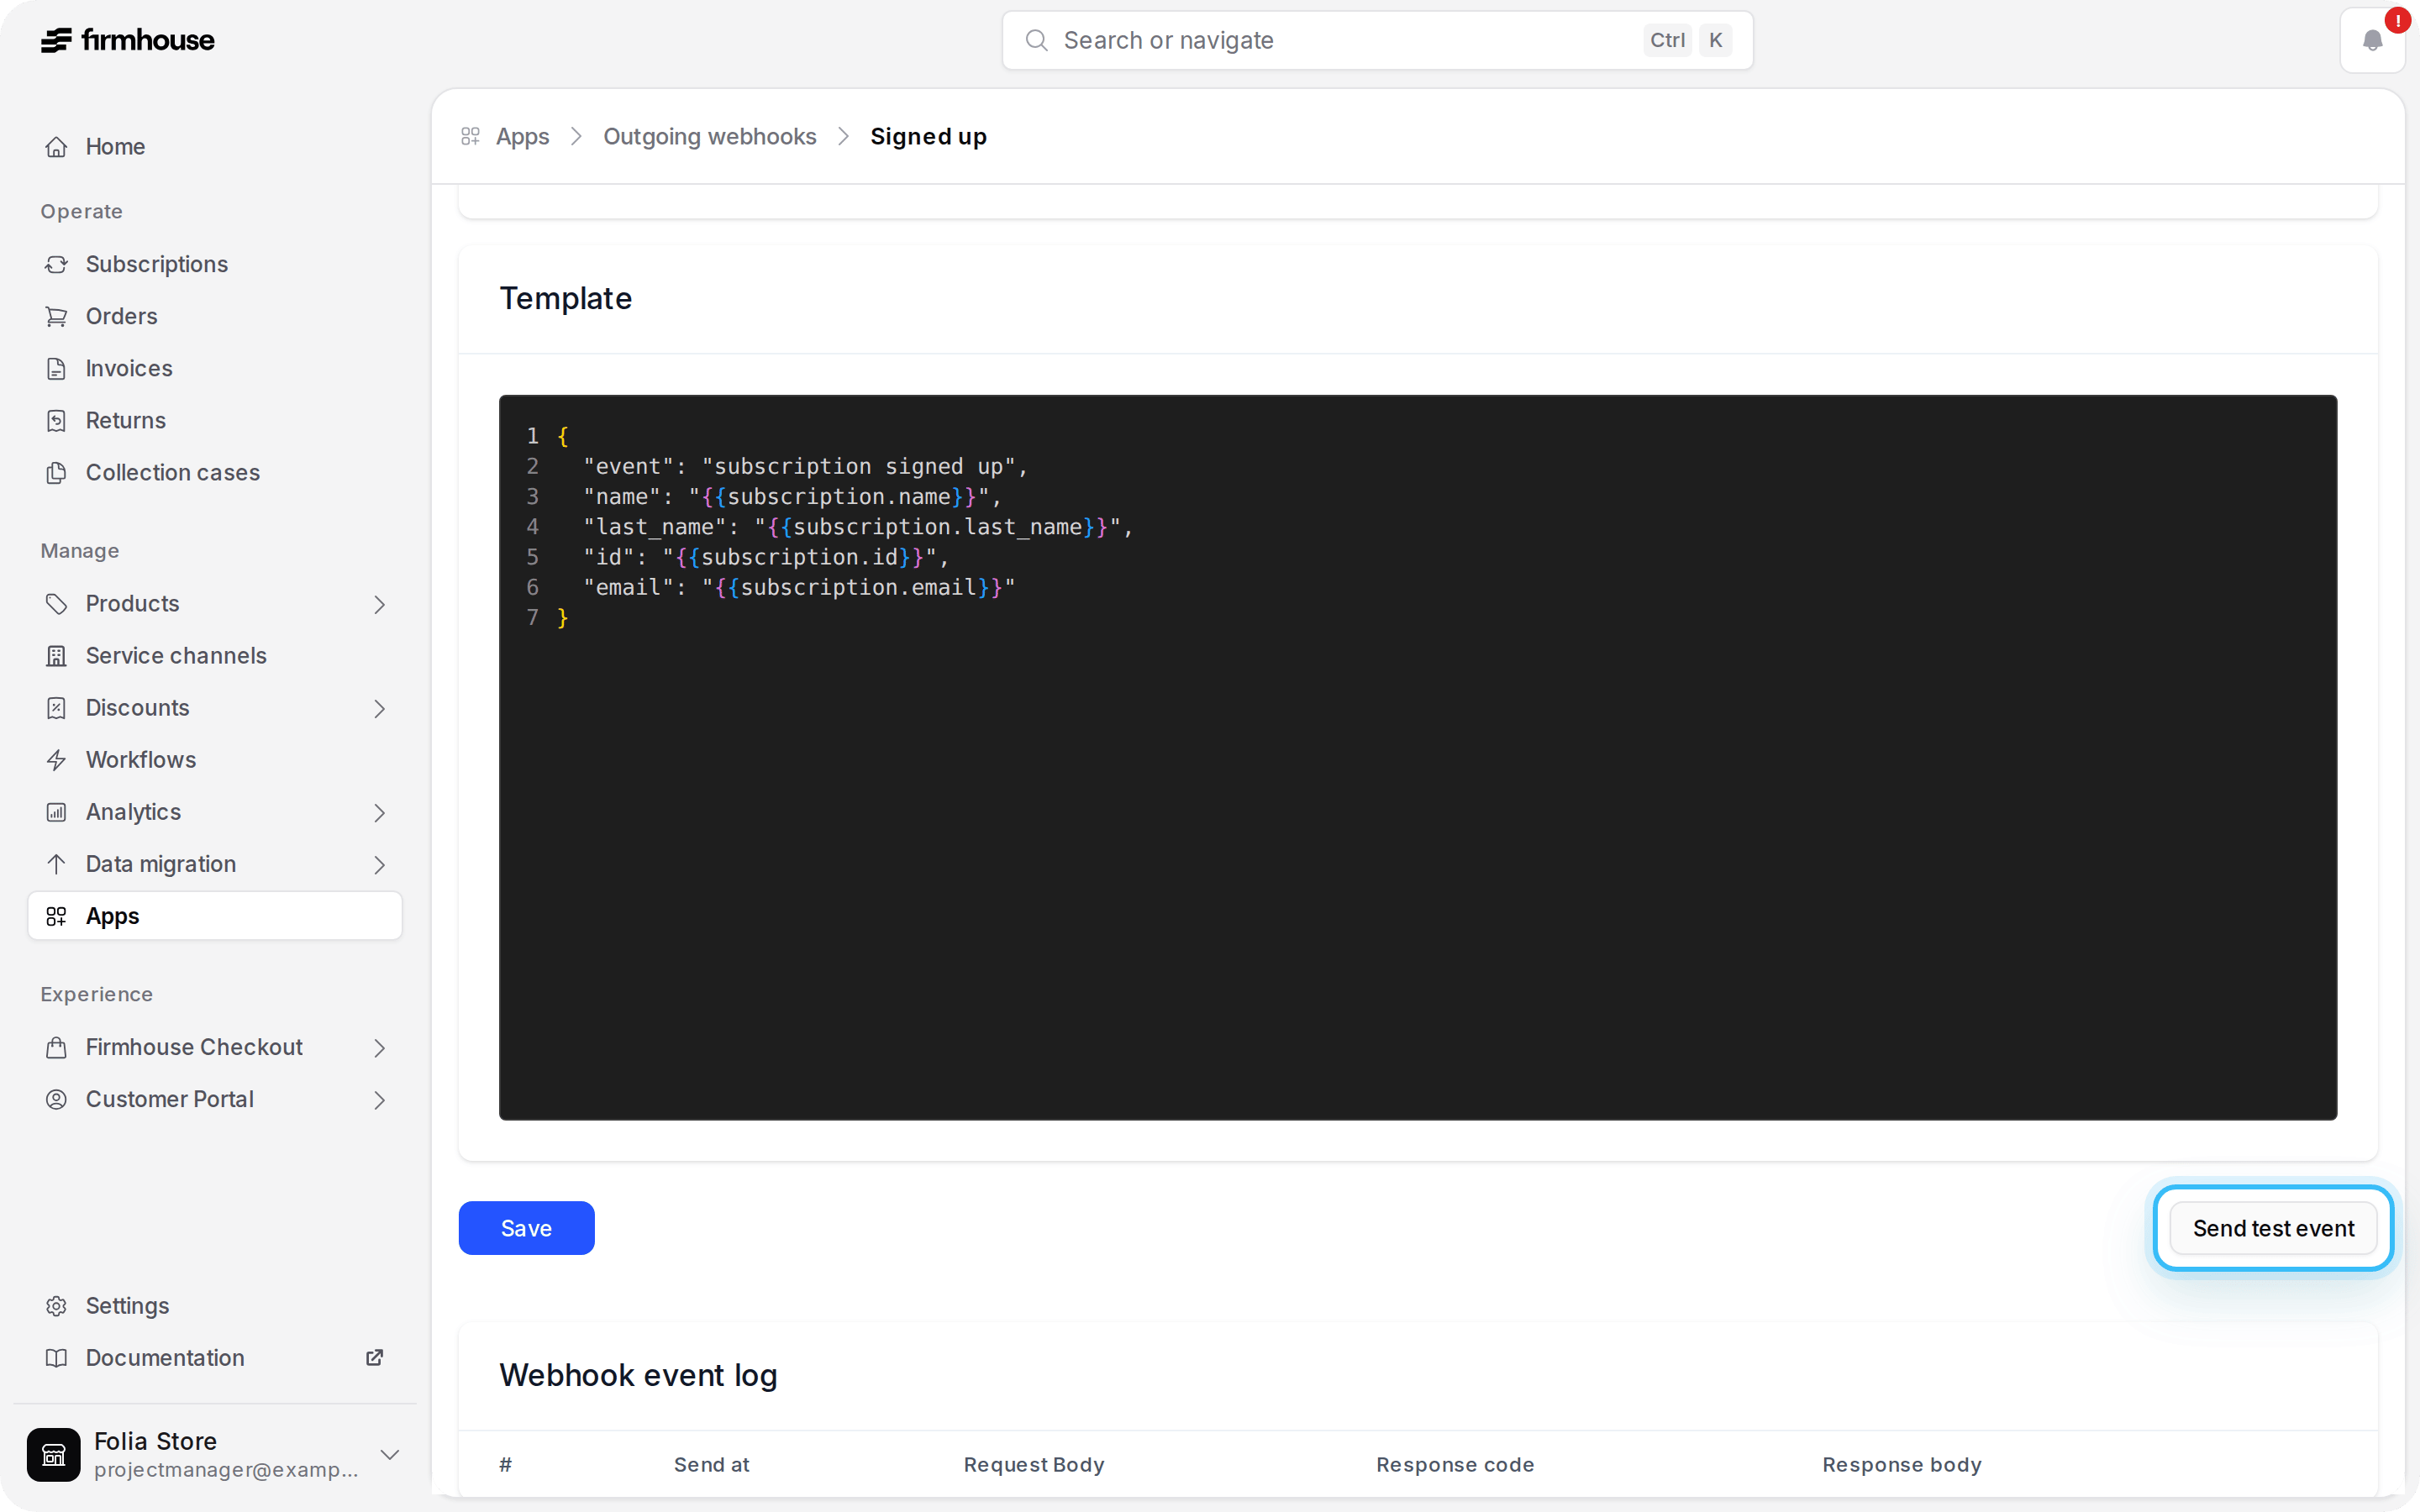Expand the Analytics submenu chevron
This screenshot has width=2420, height=1512.
[379, 812]
